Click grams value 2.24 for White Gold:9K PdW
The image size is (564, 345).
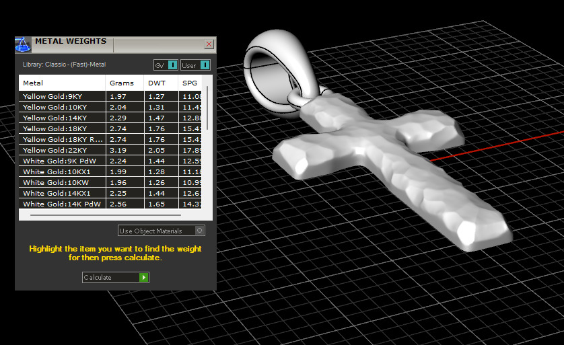(118, 161)
